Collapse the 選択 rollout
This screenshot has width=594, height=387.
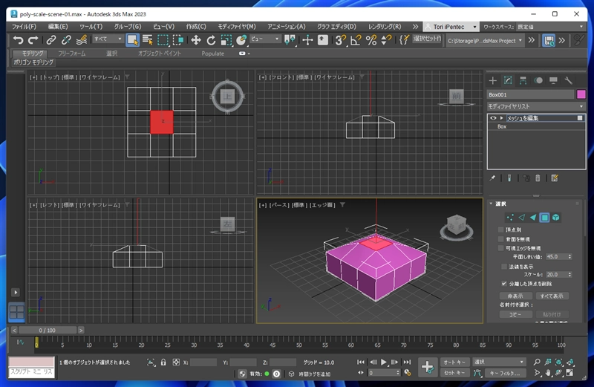(x=491, y=204)
